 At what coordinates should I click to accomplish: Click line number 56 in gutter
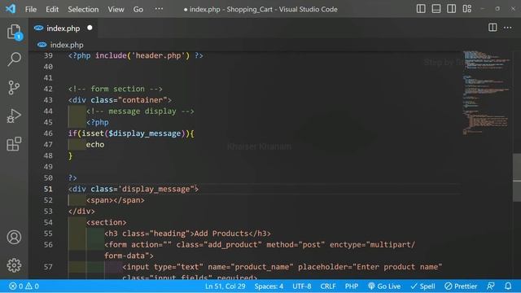point(48,245)
